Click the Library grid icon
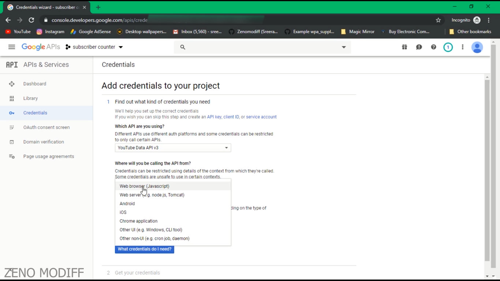This screenshot has width=500, height=281. (12, 98)
